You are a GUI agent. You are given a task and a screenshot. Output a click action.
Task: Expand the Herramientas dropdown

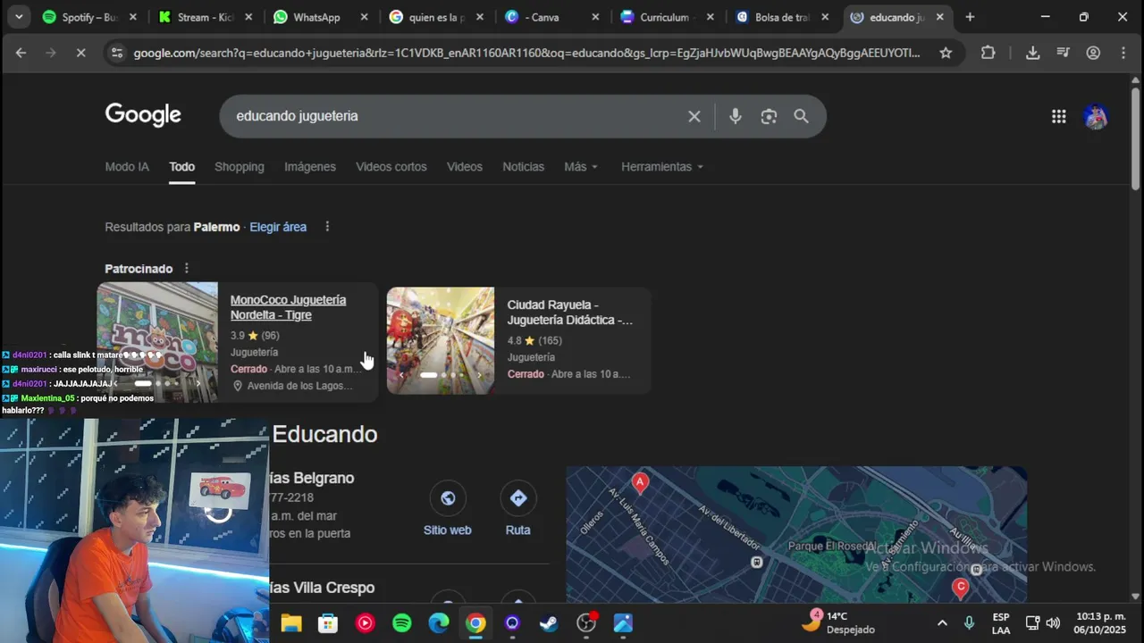(662, 167)
